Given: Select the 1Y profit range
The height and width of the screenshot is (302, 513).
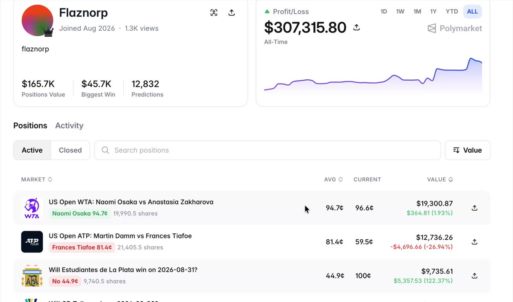Looking at the screenshot, I should pos(433,12).
